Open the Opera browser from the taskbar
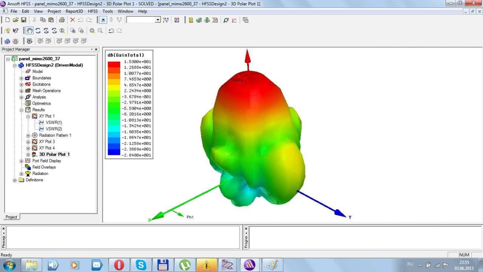Image resolution: width=483 pixels, height=272 pixels. coord(119,265)
